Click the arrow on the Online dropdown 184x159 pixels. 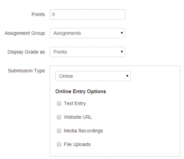127,76
